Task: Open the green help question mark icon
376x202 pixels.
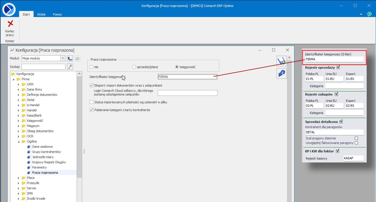Action: coord(369,14)
